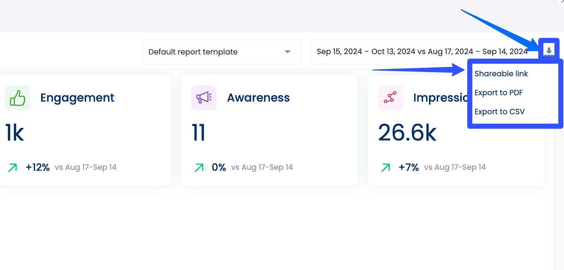Open the Sep 15 – Oct 13 date range picker

tap(422, 52)
